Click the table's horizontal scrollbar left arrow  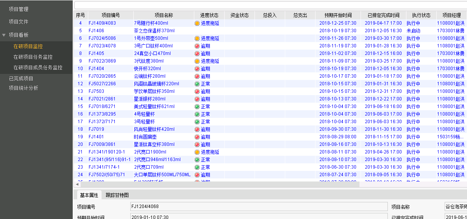77,184
